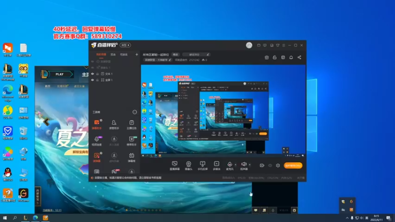Show hidden system tray icons chevron

(347, 218)
